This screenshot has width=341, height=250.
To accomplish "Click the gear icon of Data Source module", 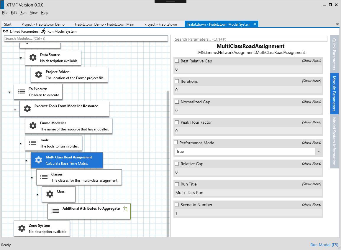I will (33, 57).
